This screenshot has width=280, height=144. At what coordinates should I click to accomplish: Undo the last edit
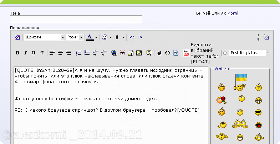[132, 37]
